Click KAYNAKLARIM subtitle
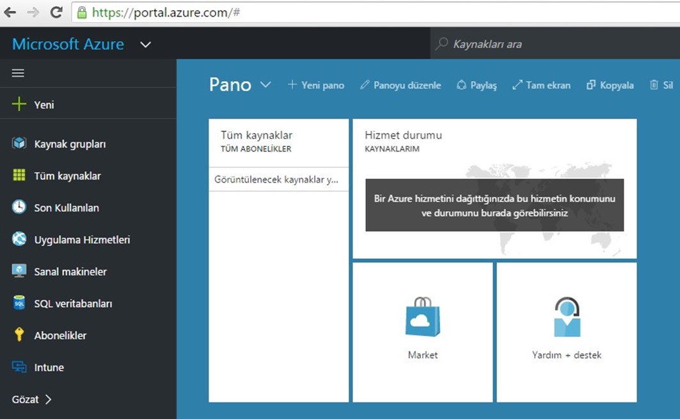Screen dimensions: 680x419 [x=392, y=149]
